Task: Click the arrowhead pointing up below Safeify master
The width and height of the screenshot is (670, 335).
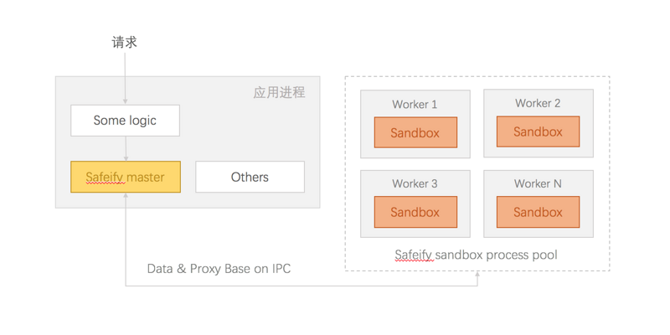Action: coord(125,197)
